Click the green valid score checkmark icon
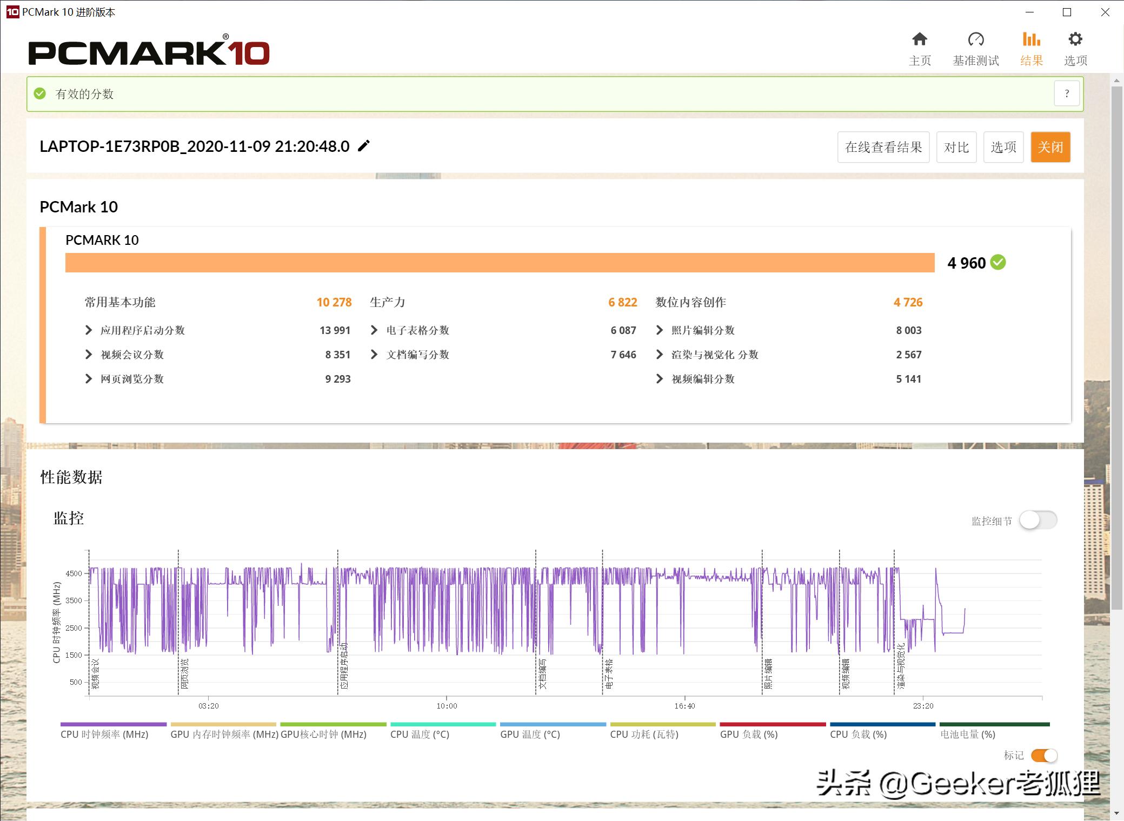 pos(40,94)
